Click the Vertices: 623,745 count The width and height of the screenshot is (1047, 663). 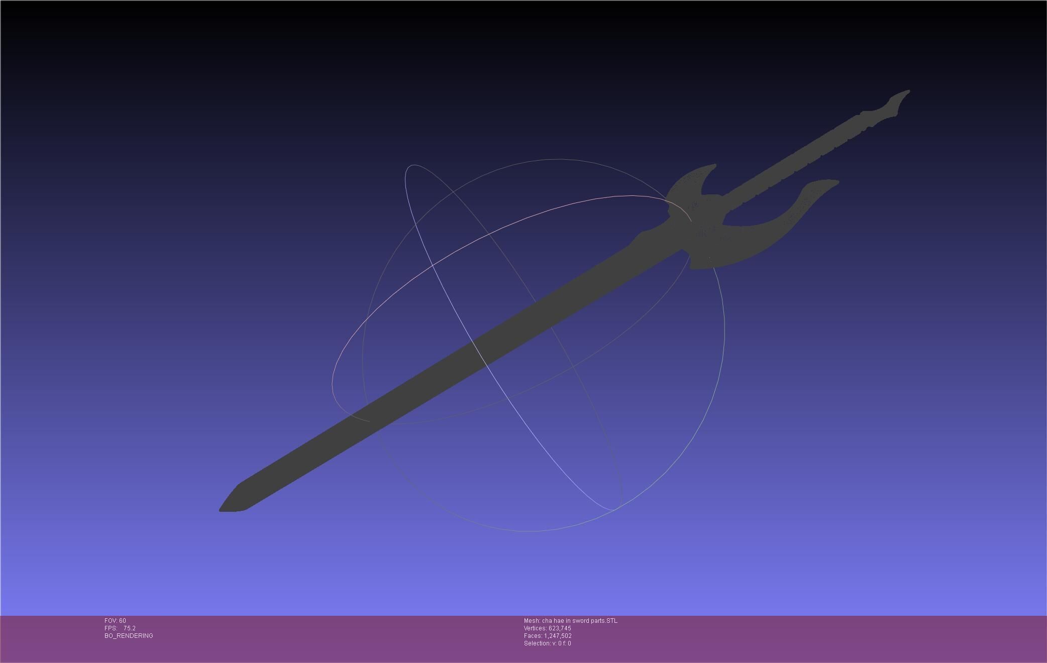pos(547,628)
